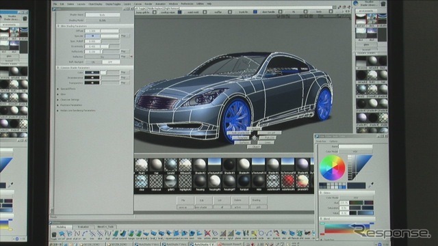438x246 pixels.
Task: Collapse the Sliders section in the color editor
Action: 321,193
